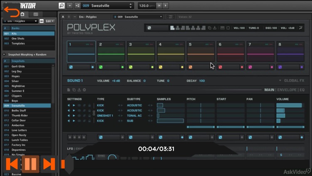Randomize pad 2 with green dice
This screenshot has height=176, width=312.
pyautogui.click(x=101, y=67)
